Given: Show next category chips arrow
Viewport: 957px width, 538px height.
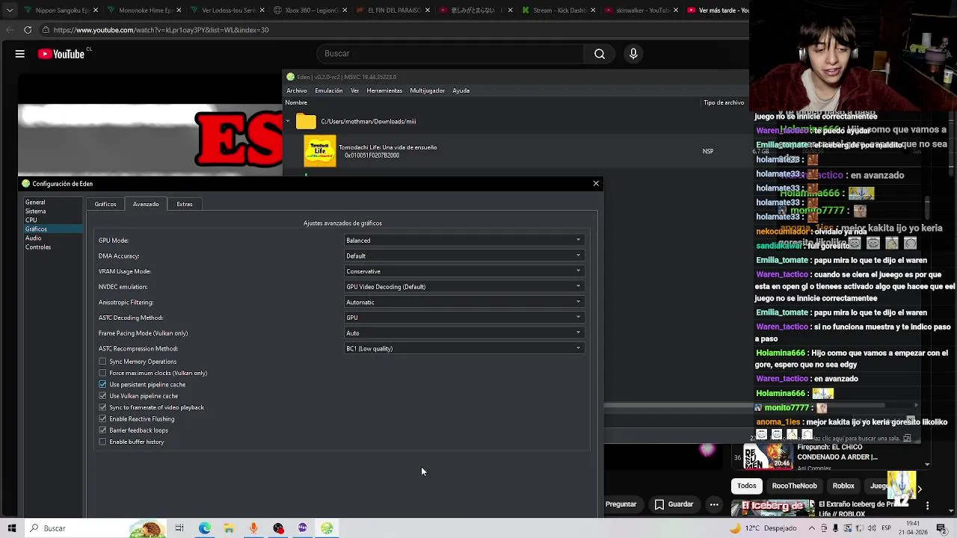Looking at the screenshot, I should pyautogui.click(x=920, y=489).
